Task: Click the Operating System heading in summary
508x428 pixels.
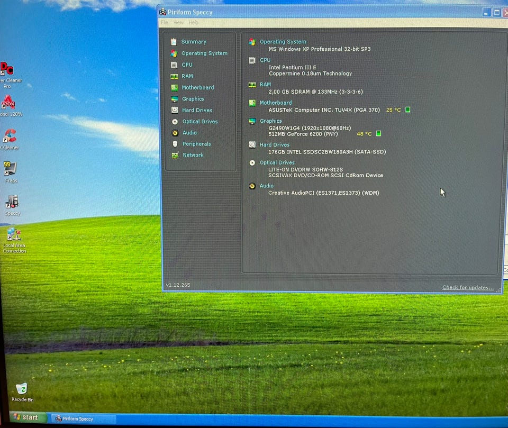Action: [x=283, y=42]
